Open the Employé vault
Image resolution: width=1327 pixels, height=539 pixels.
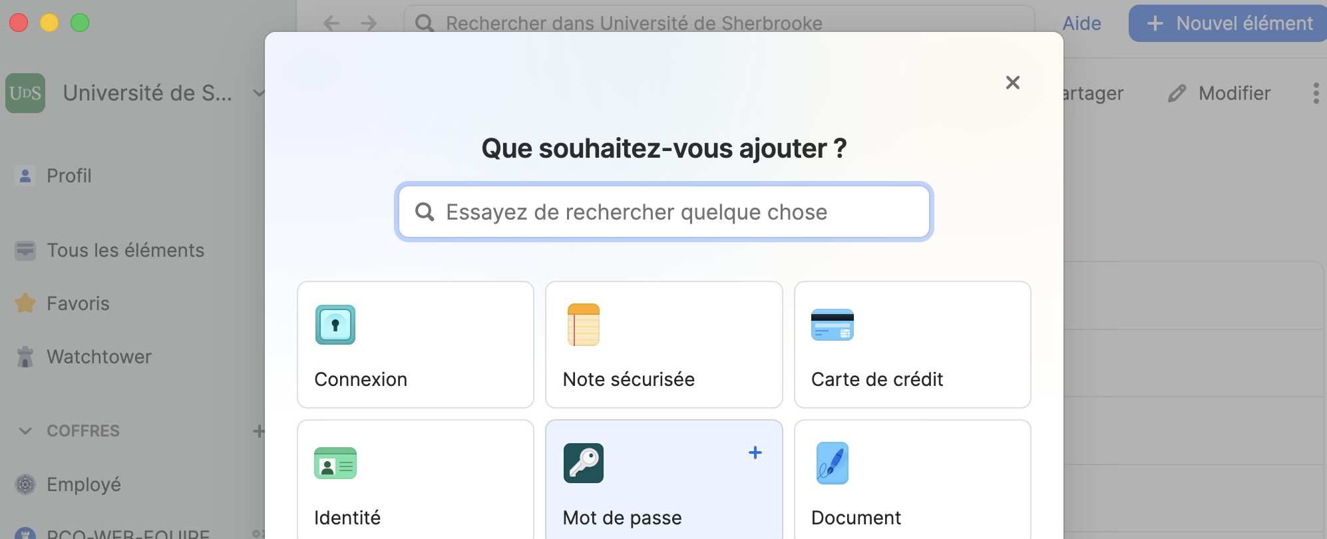coord(83,484)
